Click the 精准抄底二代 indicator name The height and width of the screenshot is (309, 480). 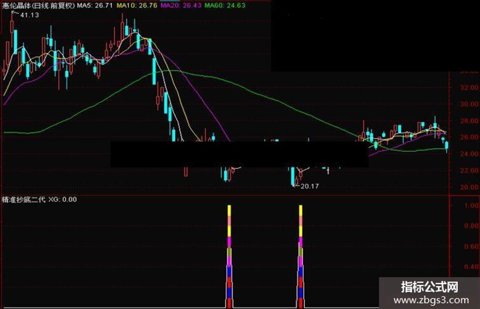[23, 199]
